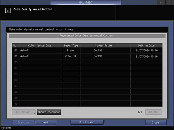Viewport: 174px width, 130px height.
Task: Open help with the question mark icon
Action: 170,2
